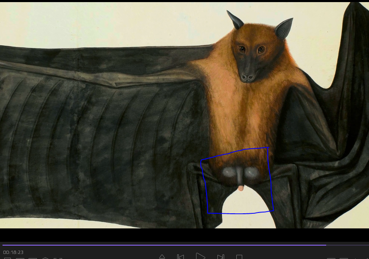Click the first icon in the bottom-right group
This screenshot has height=259, width=369.
pyautogui.click(x=331, y=258)
